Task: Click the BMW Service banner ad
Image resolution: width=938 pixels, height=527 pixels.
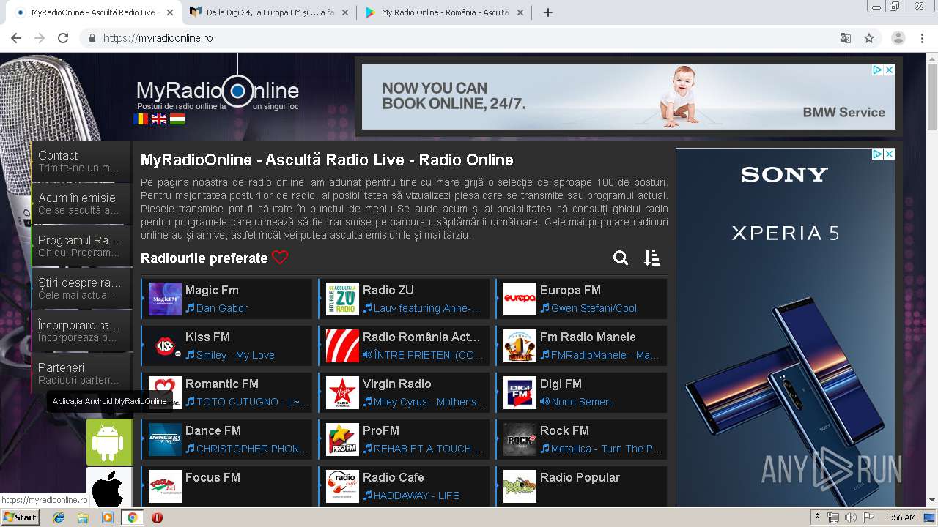Action: [628, 97]
